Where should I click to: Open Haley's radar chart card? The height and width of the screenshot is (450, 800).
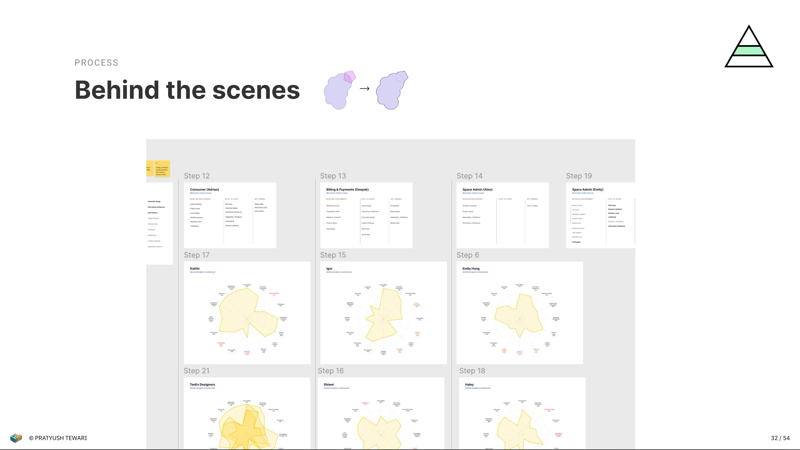[522, 413]
